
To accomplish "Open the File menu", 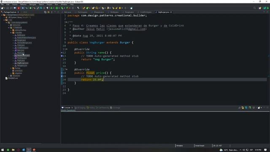I will 2,5.
